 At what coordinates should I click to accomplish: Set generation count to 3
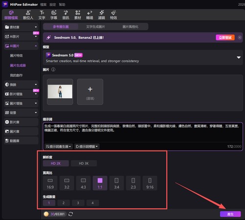[x=78, y=203]
